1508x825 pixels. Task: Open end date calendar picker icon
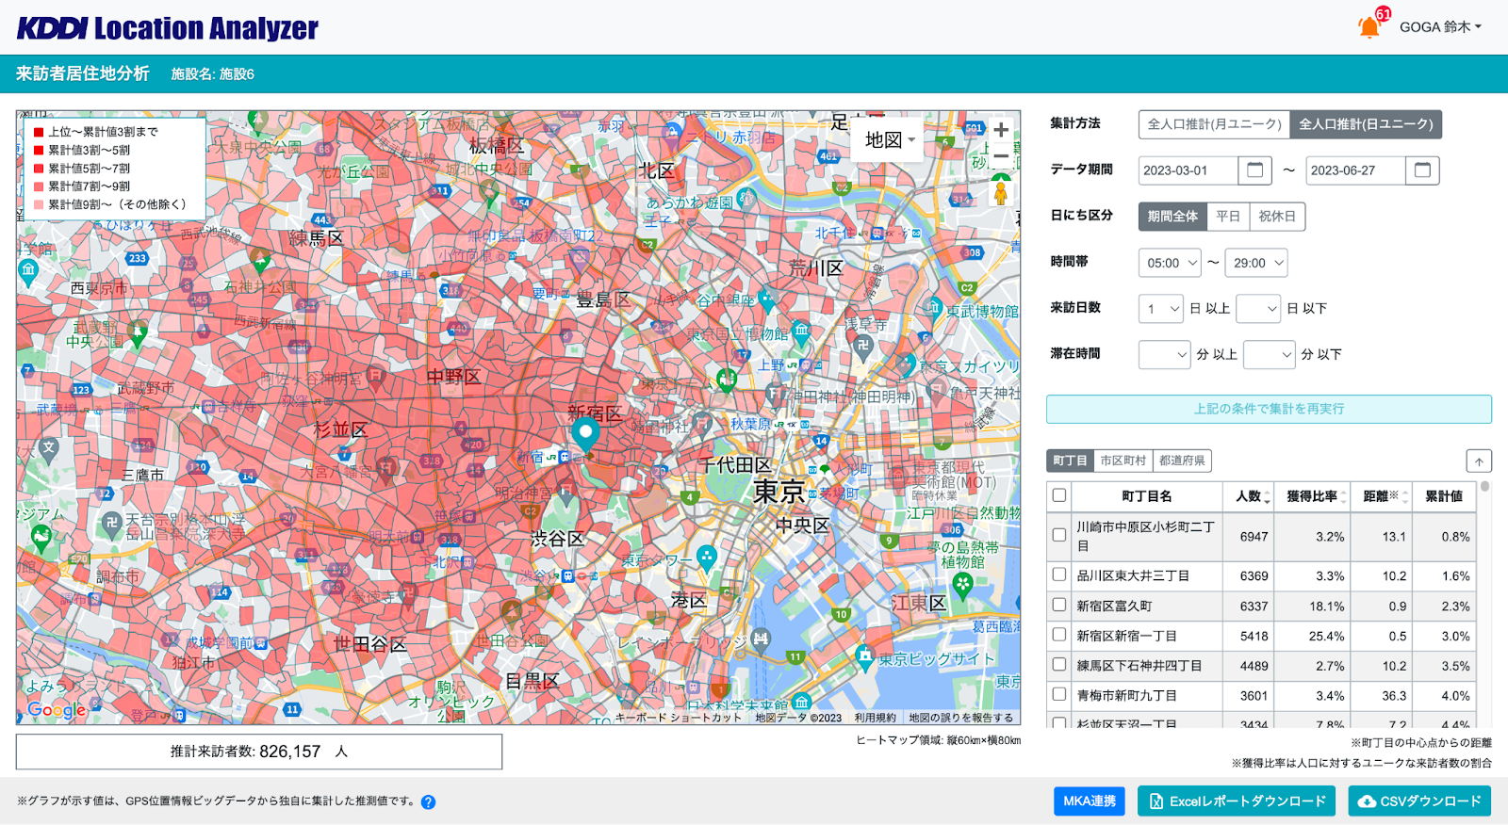(x=1422, y=170)
